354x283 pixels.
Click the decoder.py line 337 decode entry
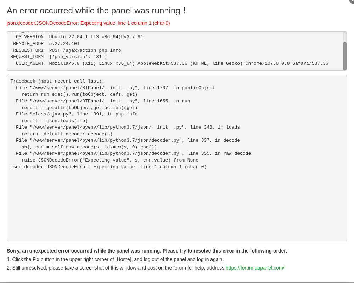(128, 140)
